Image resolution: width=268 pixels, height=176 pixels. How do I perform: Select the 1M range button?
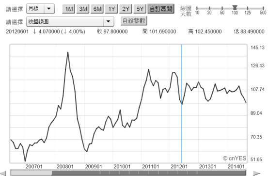click(68, 9)
